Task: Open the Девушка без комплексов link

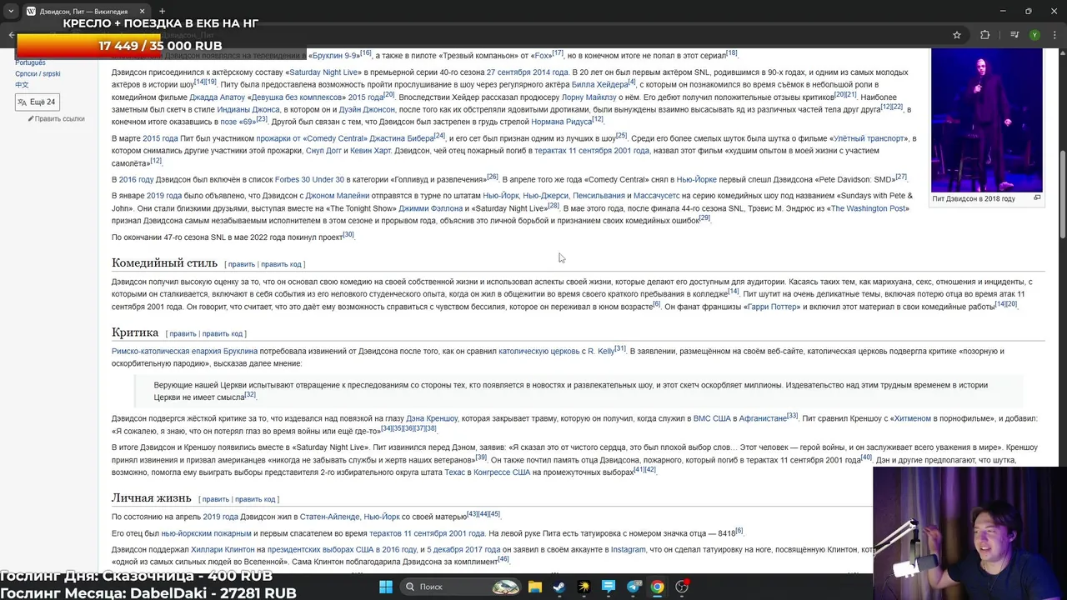Action: pyautogui.click(x=298, y=97)
